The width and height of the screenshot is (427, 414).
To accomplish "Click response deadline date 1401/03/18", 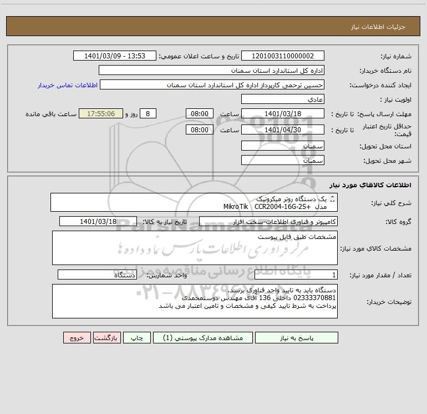I will pyautogui.click(x=283, y=113).
